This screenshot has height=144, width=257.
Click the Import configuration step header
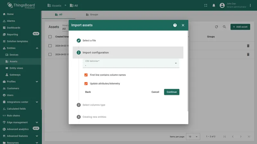tap(128, 52)
